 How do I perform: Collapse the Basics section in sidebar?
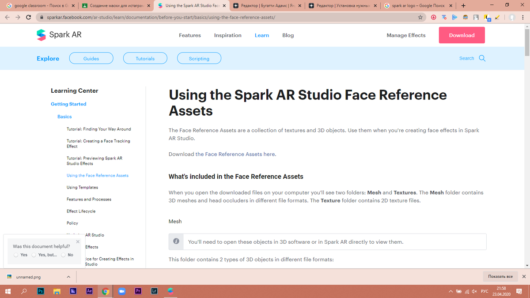pos(64,117)
